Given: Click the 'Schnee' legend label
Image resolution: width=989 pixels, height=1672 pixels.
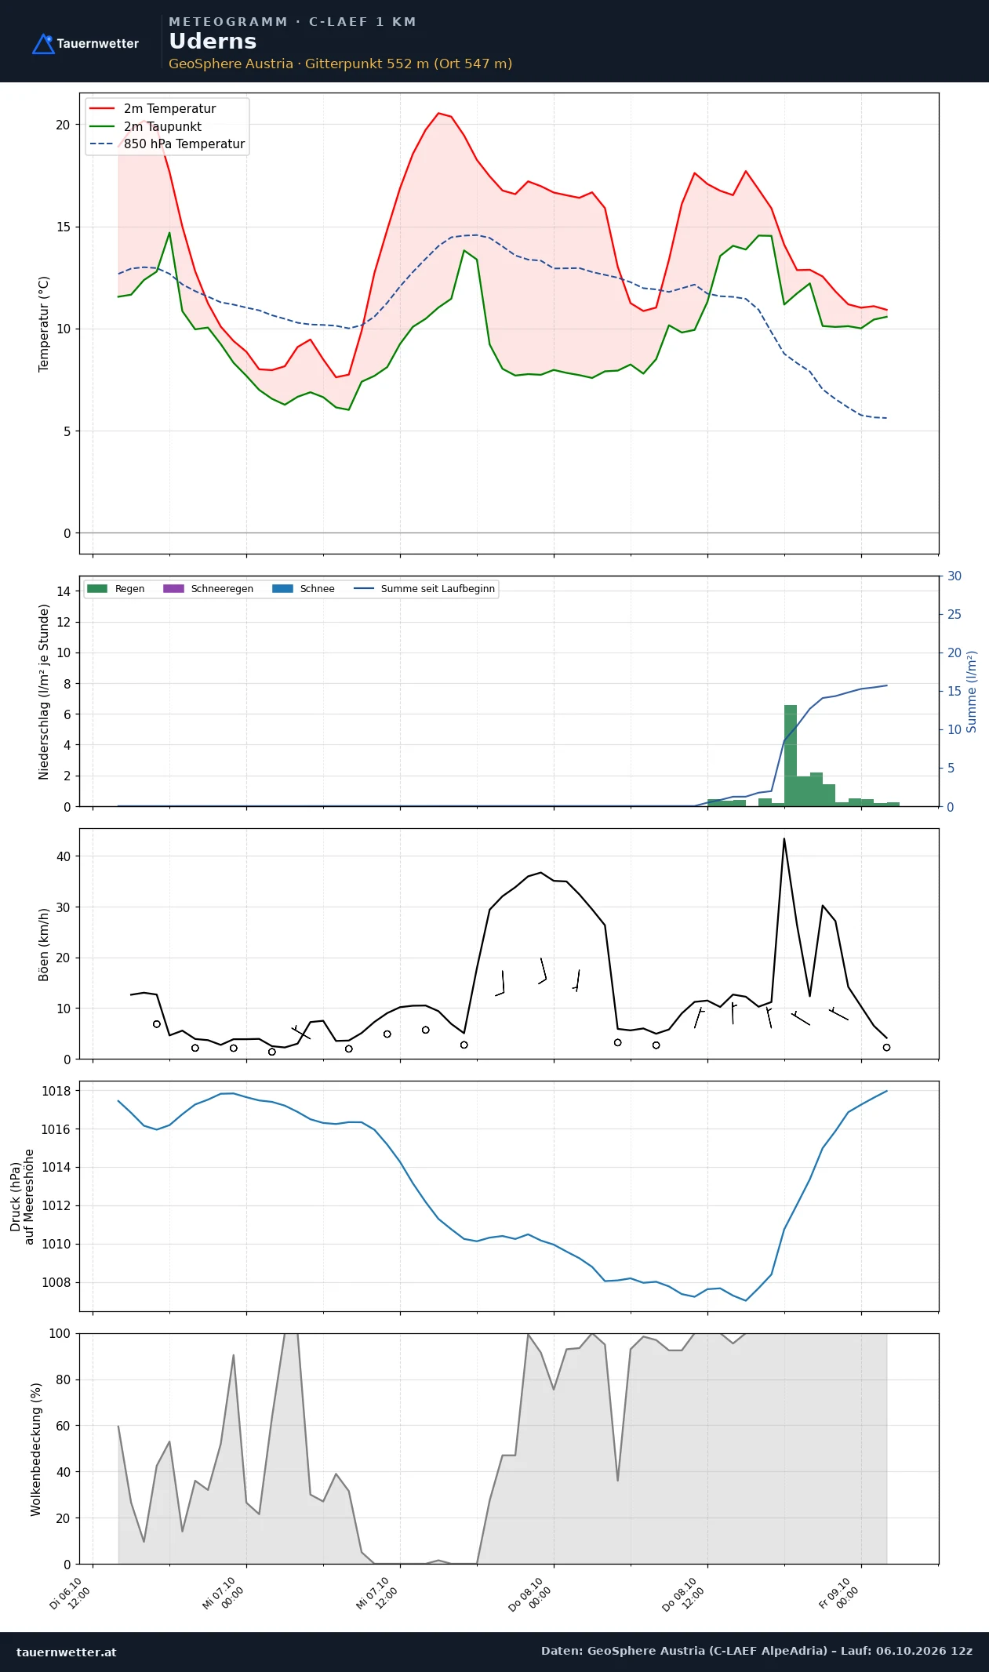Looking at the screenshot, I should [x=317, y=589].
